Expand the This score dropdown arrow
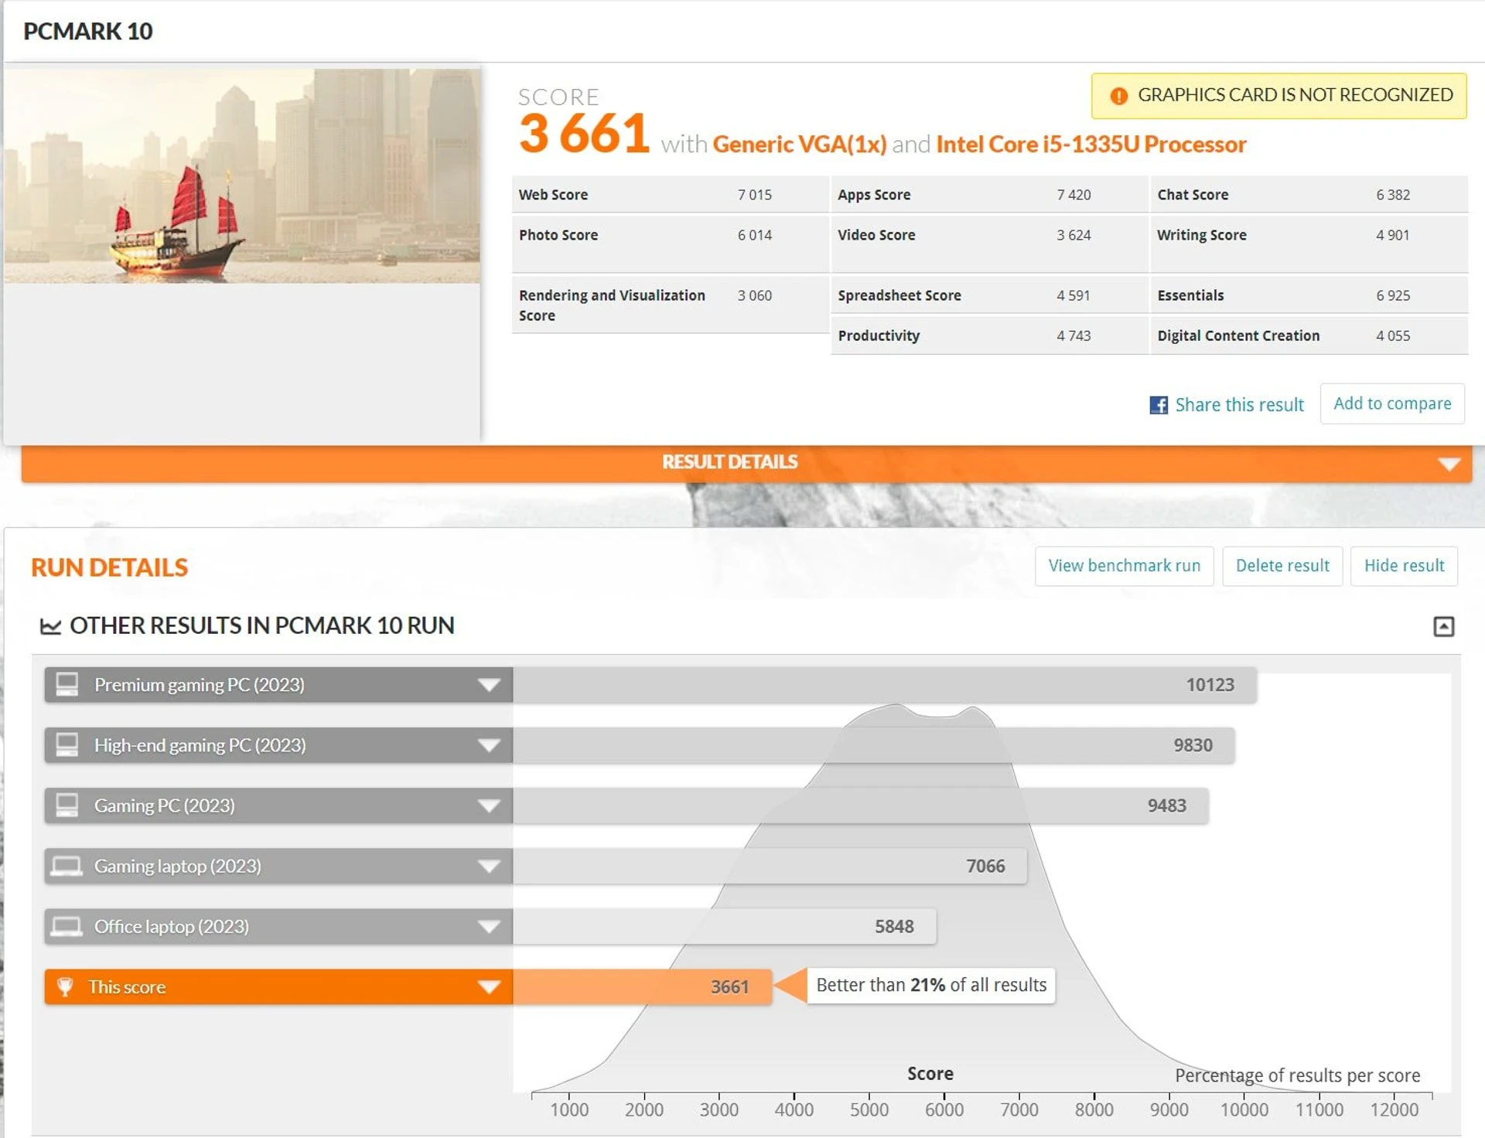1485x1138 pixels. coord(489,986)
